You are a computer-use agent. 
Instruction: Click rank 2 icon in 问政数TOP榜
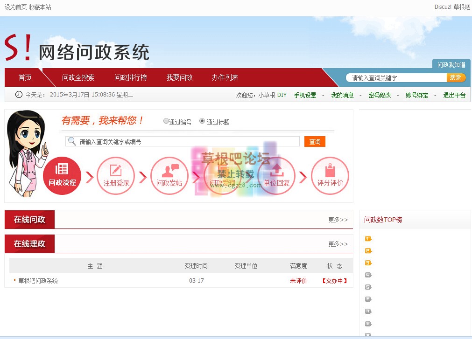(x=367, y=250)
